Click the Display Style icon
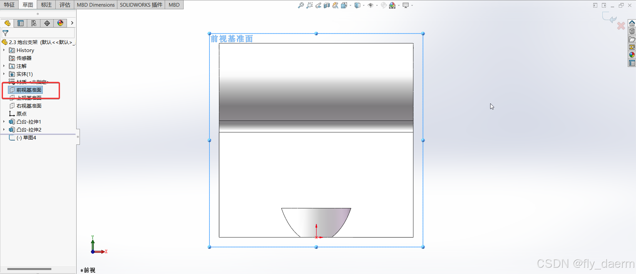 (x=357, y=5)
